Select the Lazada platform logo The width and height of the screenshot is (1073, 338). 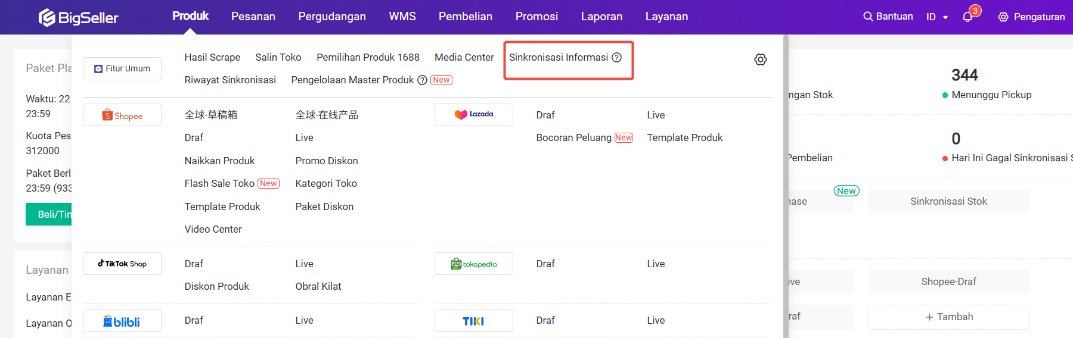pos(474,114)
